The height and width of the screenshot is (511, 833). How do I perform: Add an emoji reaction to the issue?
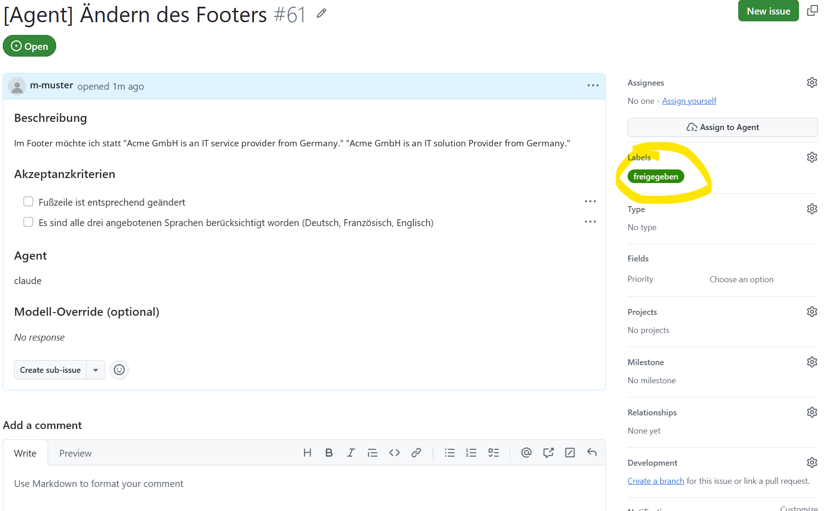point(119,370)
